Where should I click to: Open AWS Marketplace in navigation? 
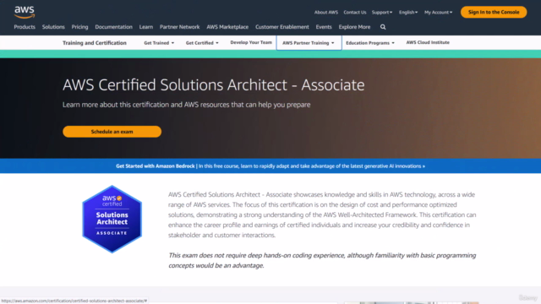pos(227,27)
